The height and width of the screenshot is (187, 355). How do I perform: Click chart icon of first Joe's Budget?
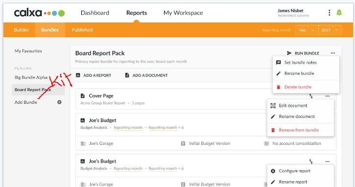[x=83, y=120]
